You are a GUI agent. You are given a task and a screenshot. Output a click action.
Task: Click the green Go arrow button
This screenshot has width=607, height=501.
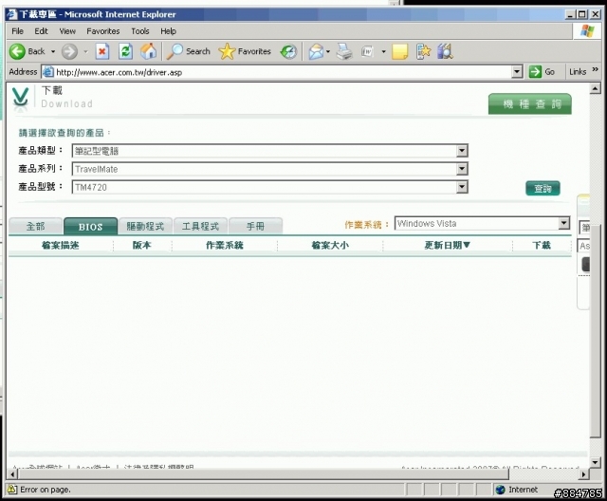[535, 71]
